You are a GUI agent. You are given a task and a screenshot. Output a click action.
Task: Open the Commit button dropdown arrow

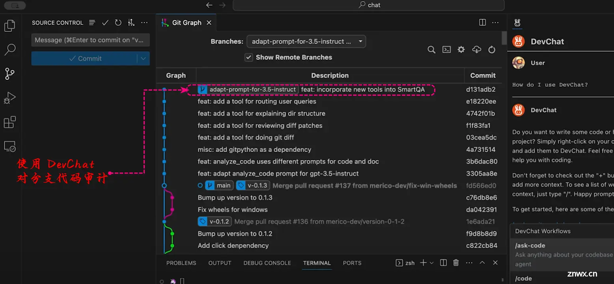(x=143, y=58)
